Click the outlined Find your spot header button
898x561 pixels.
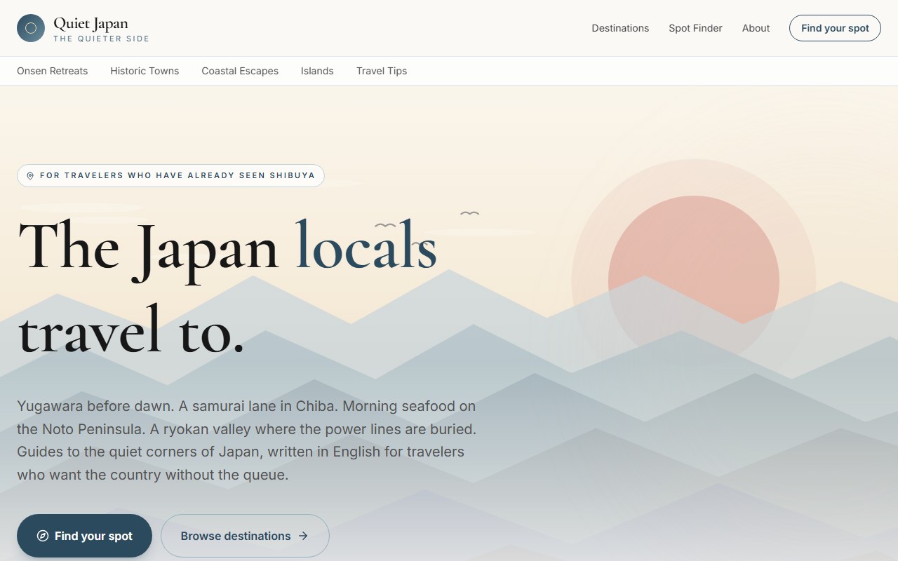pyautogui.click(x=835, y=28)
